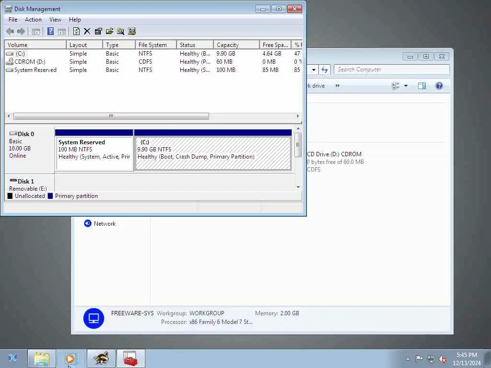Open the File menu
This screenshot has width=491, height=368.
13,19
